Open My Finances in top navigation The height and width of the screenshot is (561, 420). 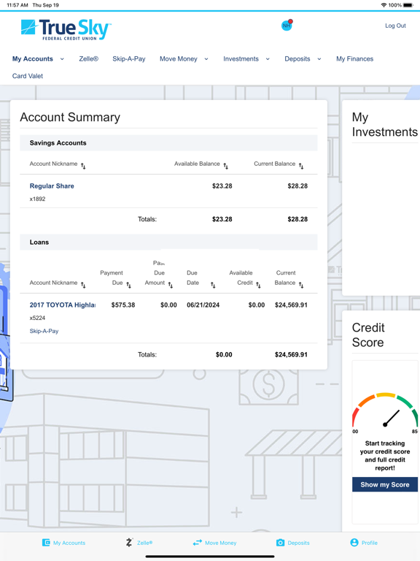coord(354,58)
